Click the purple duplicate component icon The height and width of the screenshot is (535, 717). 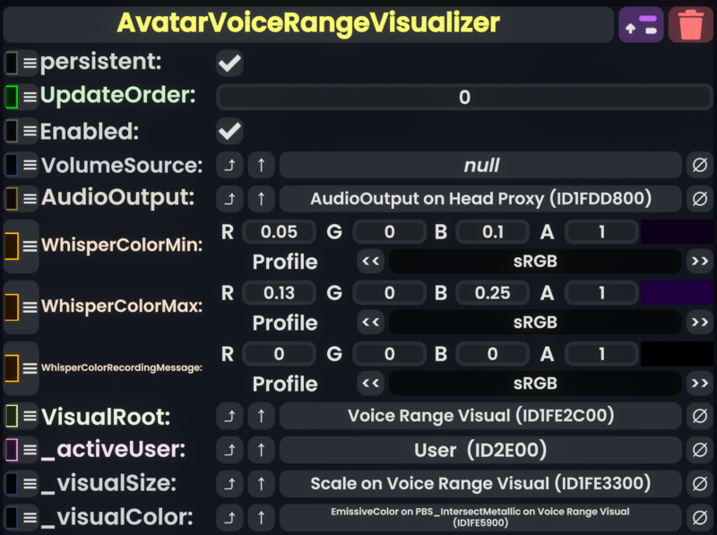point(641,25)
